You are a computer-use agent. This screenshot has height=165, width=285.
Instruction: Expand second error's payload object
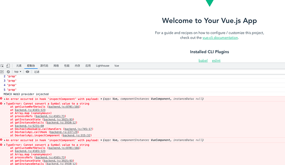101,140
